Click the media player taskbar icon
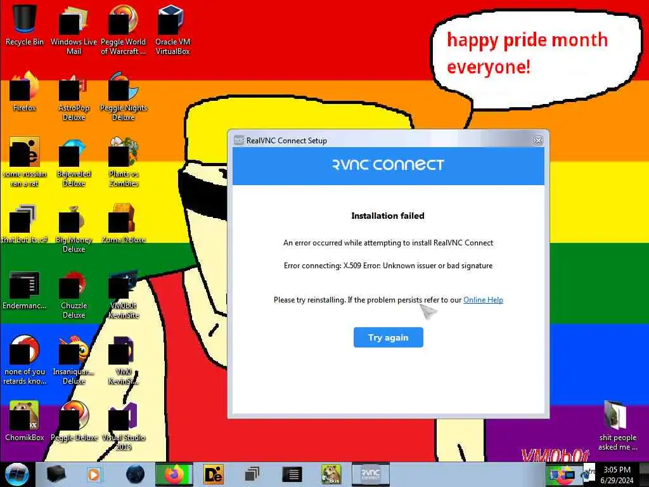The height and width of the screenshot is (487, 649). tap(94, 474)
